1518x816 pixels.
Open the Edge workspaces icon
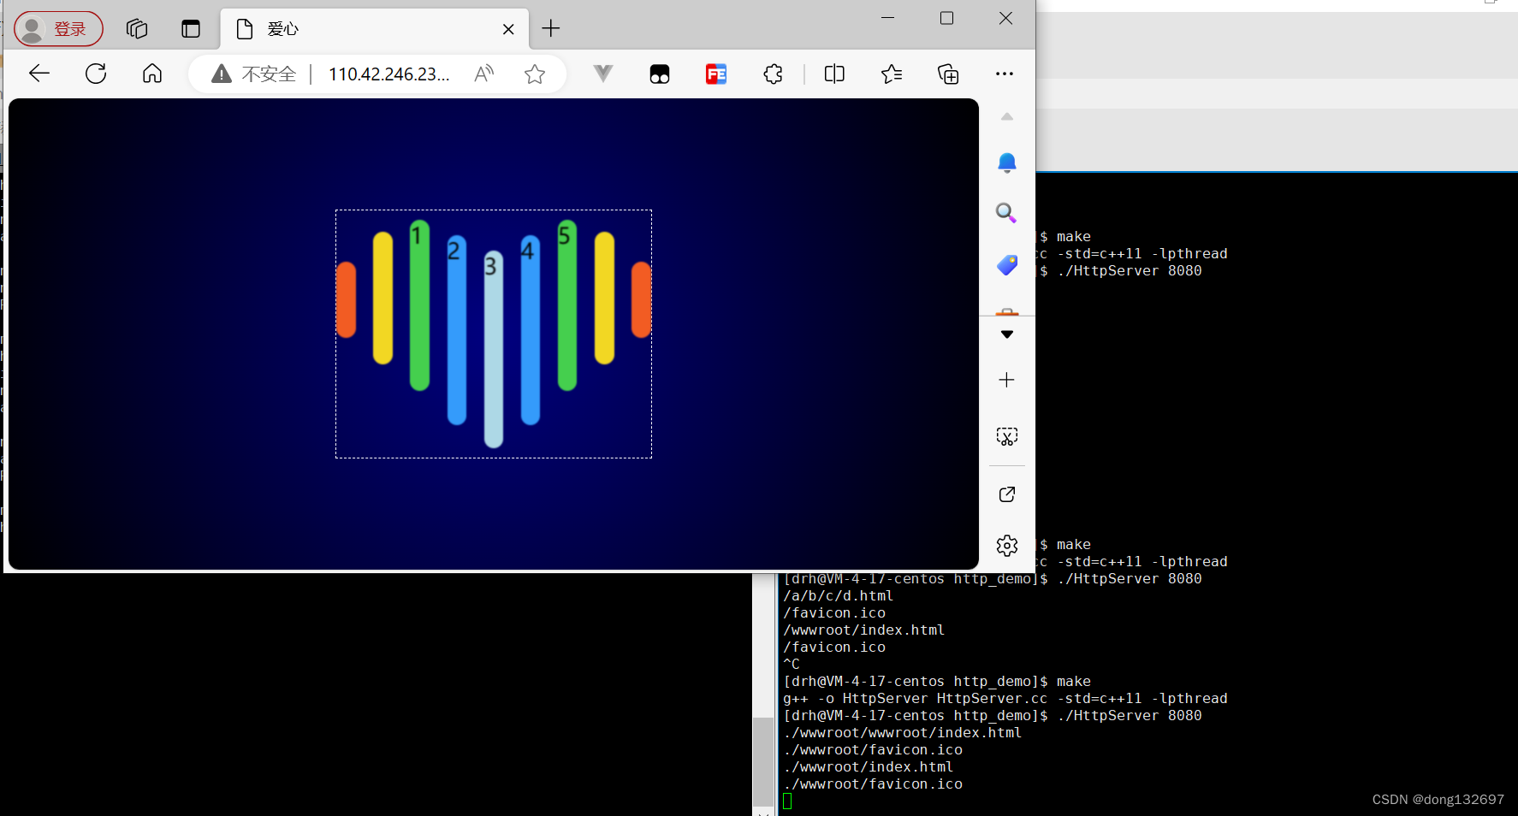pos(137,29)
